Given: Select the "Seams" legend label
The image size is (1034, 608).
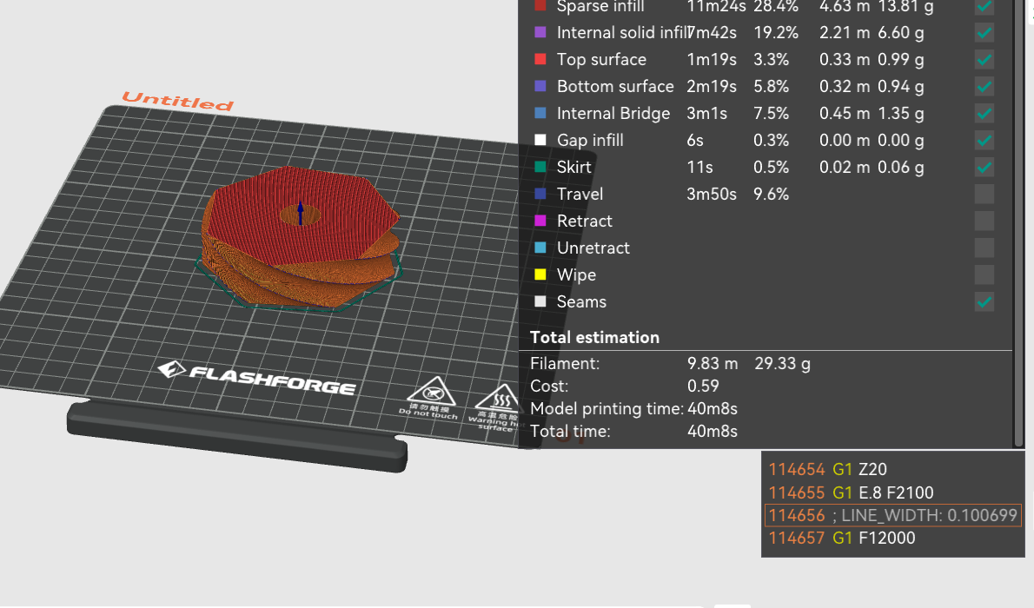Looking at the screenshot, I should (581, 301).
